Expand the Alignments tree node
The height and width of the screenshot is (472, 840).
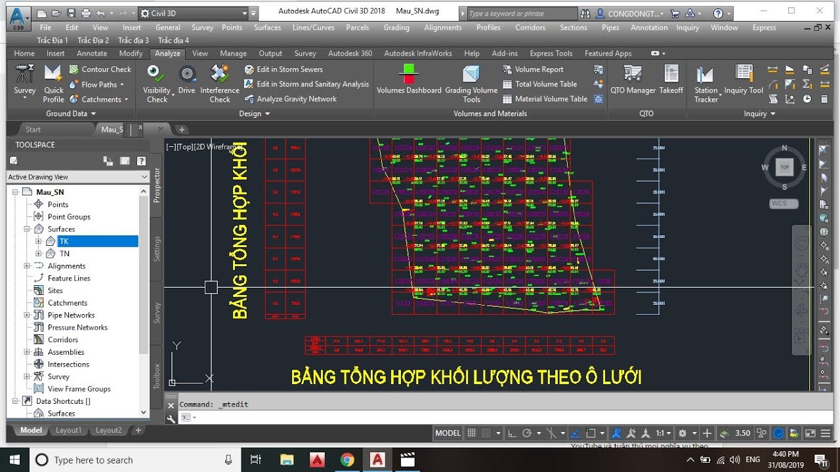tap(27, 265)
